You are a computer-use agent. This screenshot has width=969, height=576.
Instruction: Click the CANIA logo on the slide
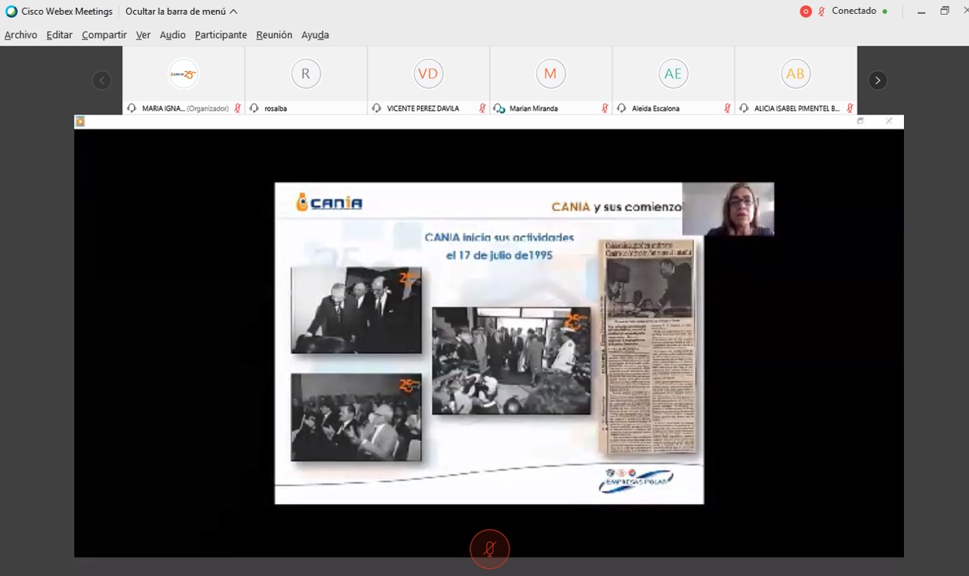coord(329,203)
